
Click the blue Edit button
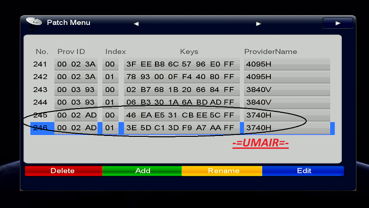coord(303,171)
